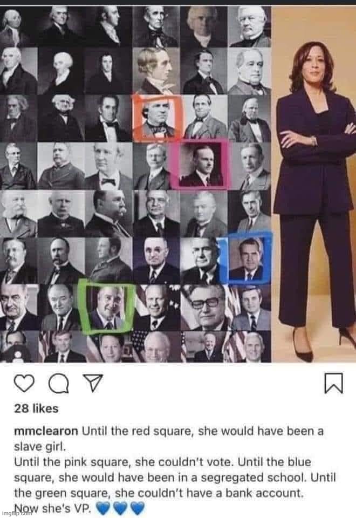This screenshot has height=518, width=356.
Task: Save the post with the bookmark icon
Action: pos(333,384)
